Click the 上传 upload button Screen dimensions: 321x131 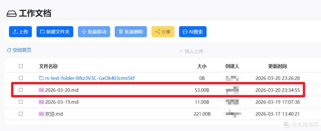pos(20,32)
